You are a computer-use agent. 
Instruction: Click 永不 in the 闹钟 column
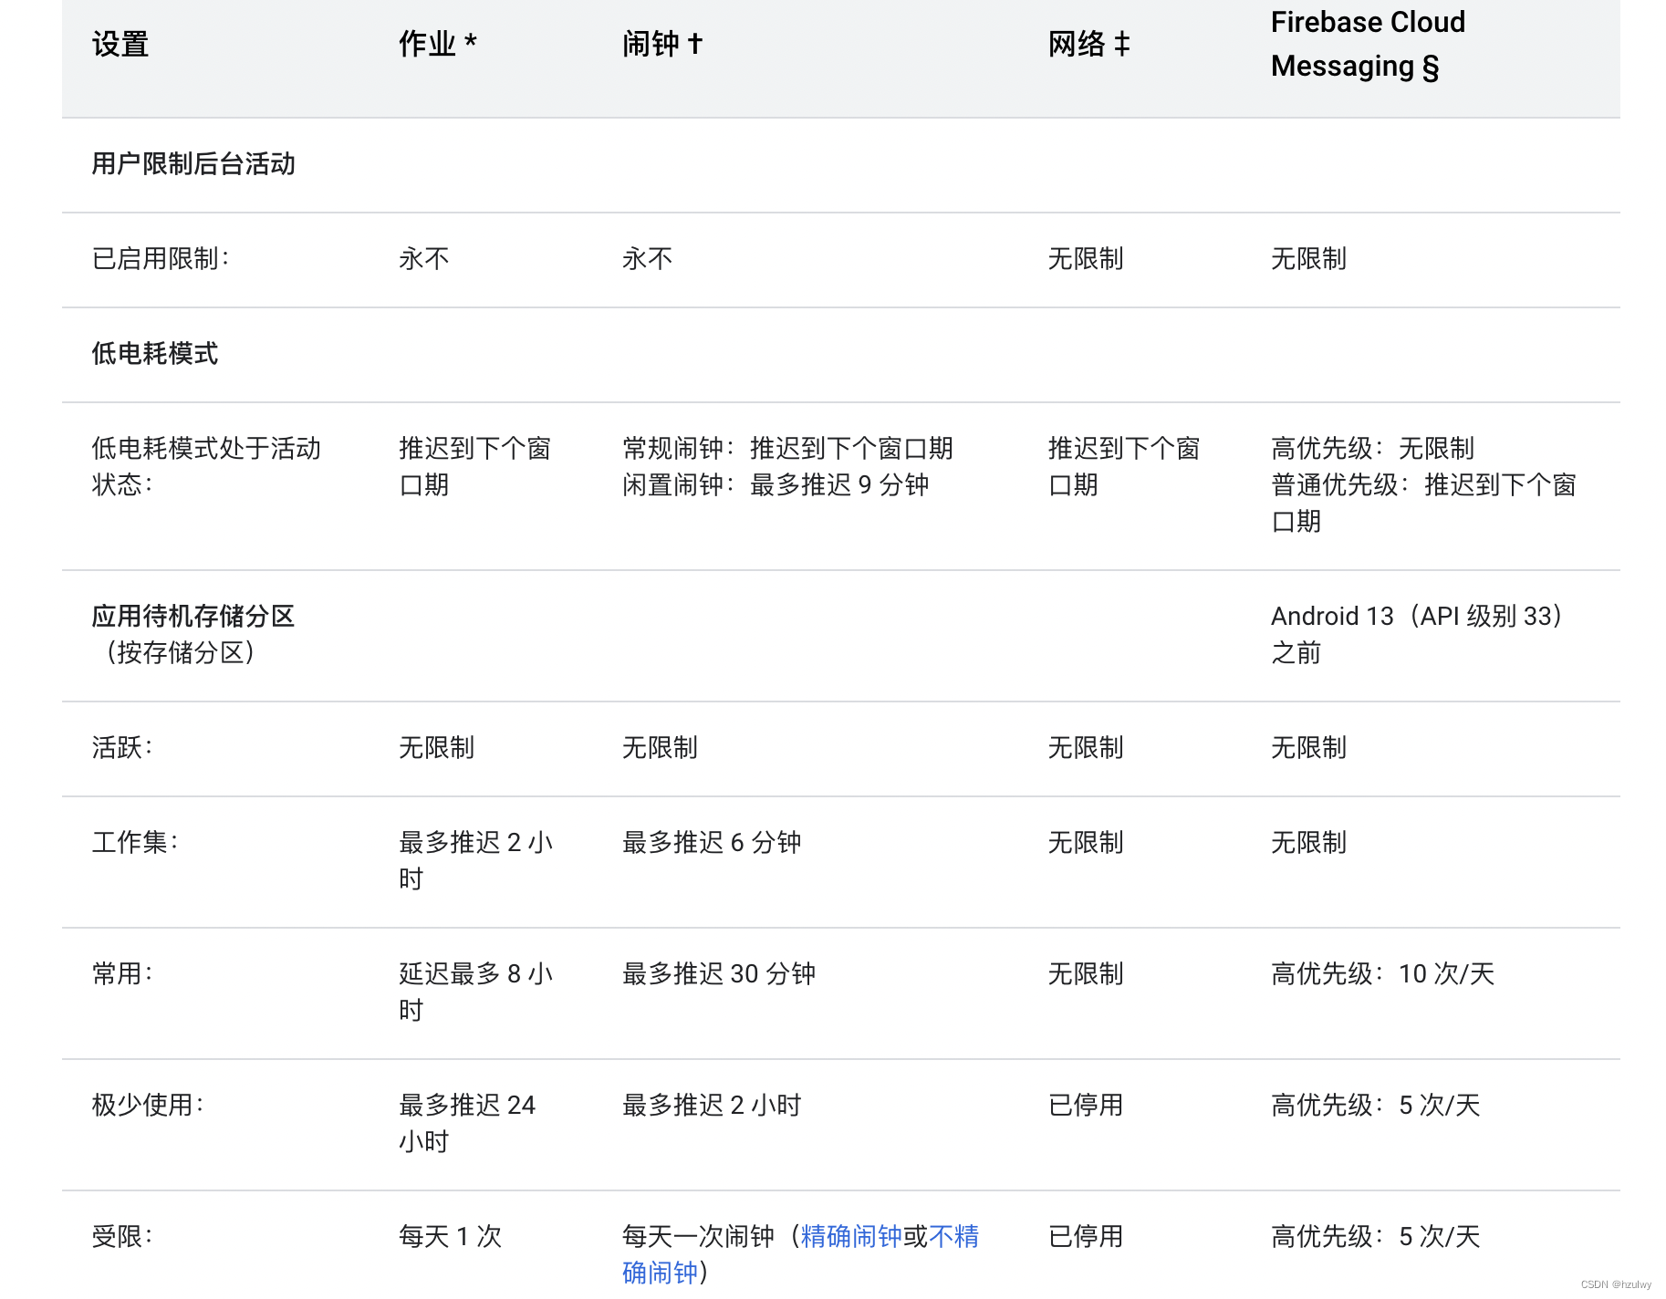(648, 259)
